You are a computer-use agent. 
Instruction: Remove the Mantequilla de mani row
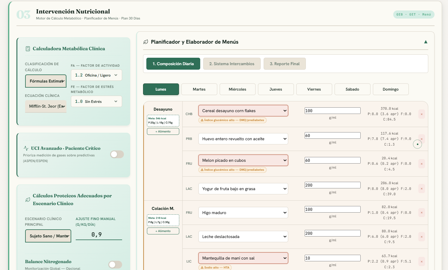(422, 261)
